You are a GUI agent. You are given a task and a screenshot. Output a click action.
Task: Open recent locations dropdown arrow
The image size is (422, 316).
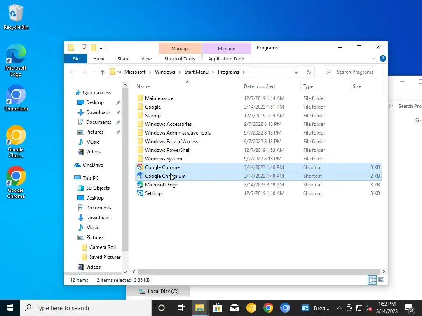[x=94, y=72]
